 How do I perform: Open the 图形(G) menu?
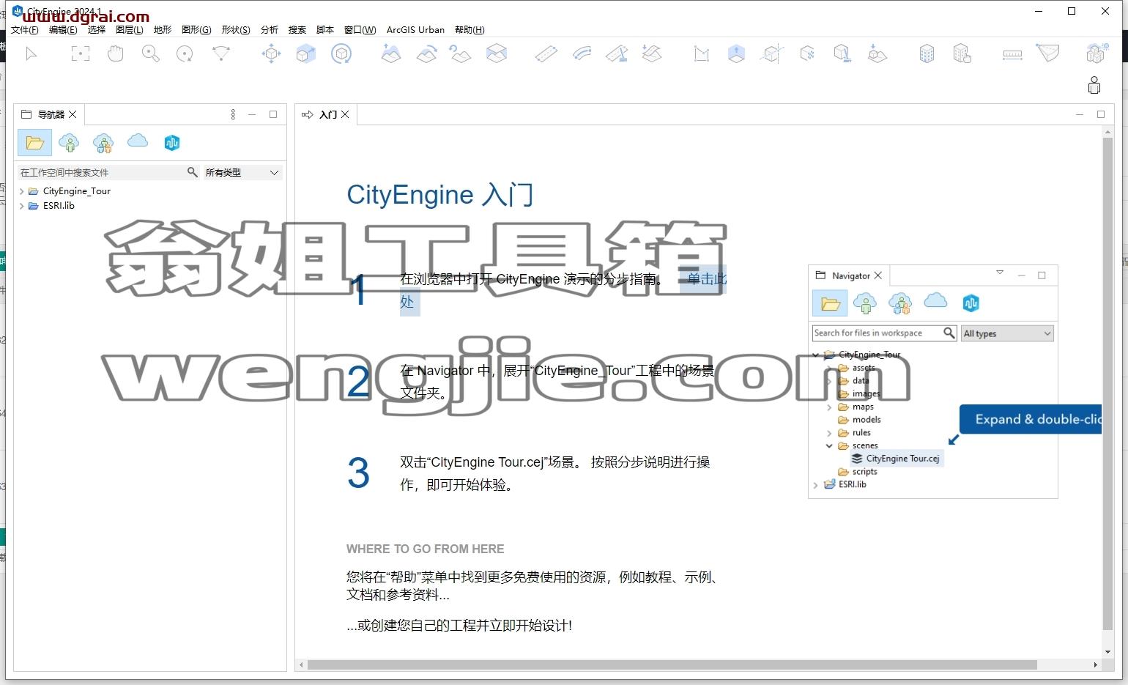(x=196, y=30)
